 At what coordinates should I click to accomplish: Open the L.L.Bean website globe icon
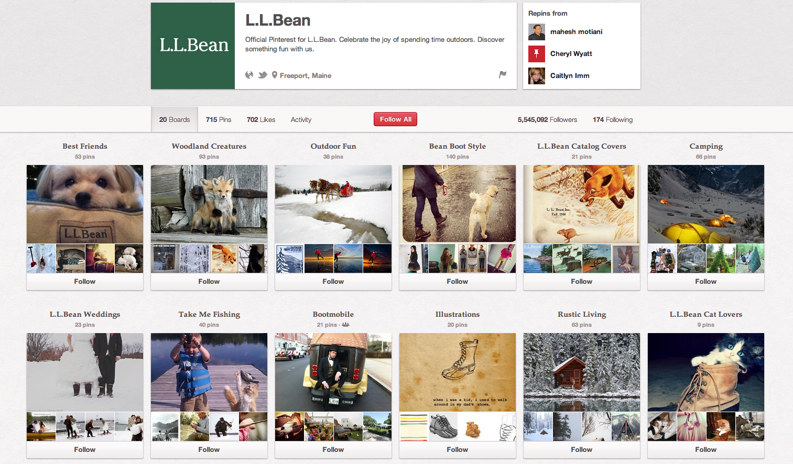coord(249,75)
